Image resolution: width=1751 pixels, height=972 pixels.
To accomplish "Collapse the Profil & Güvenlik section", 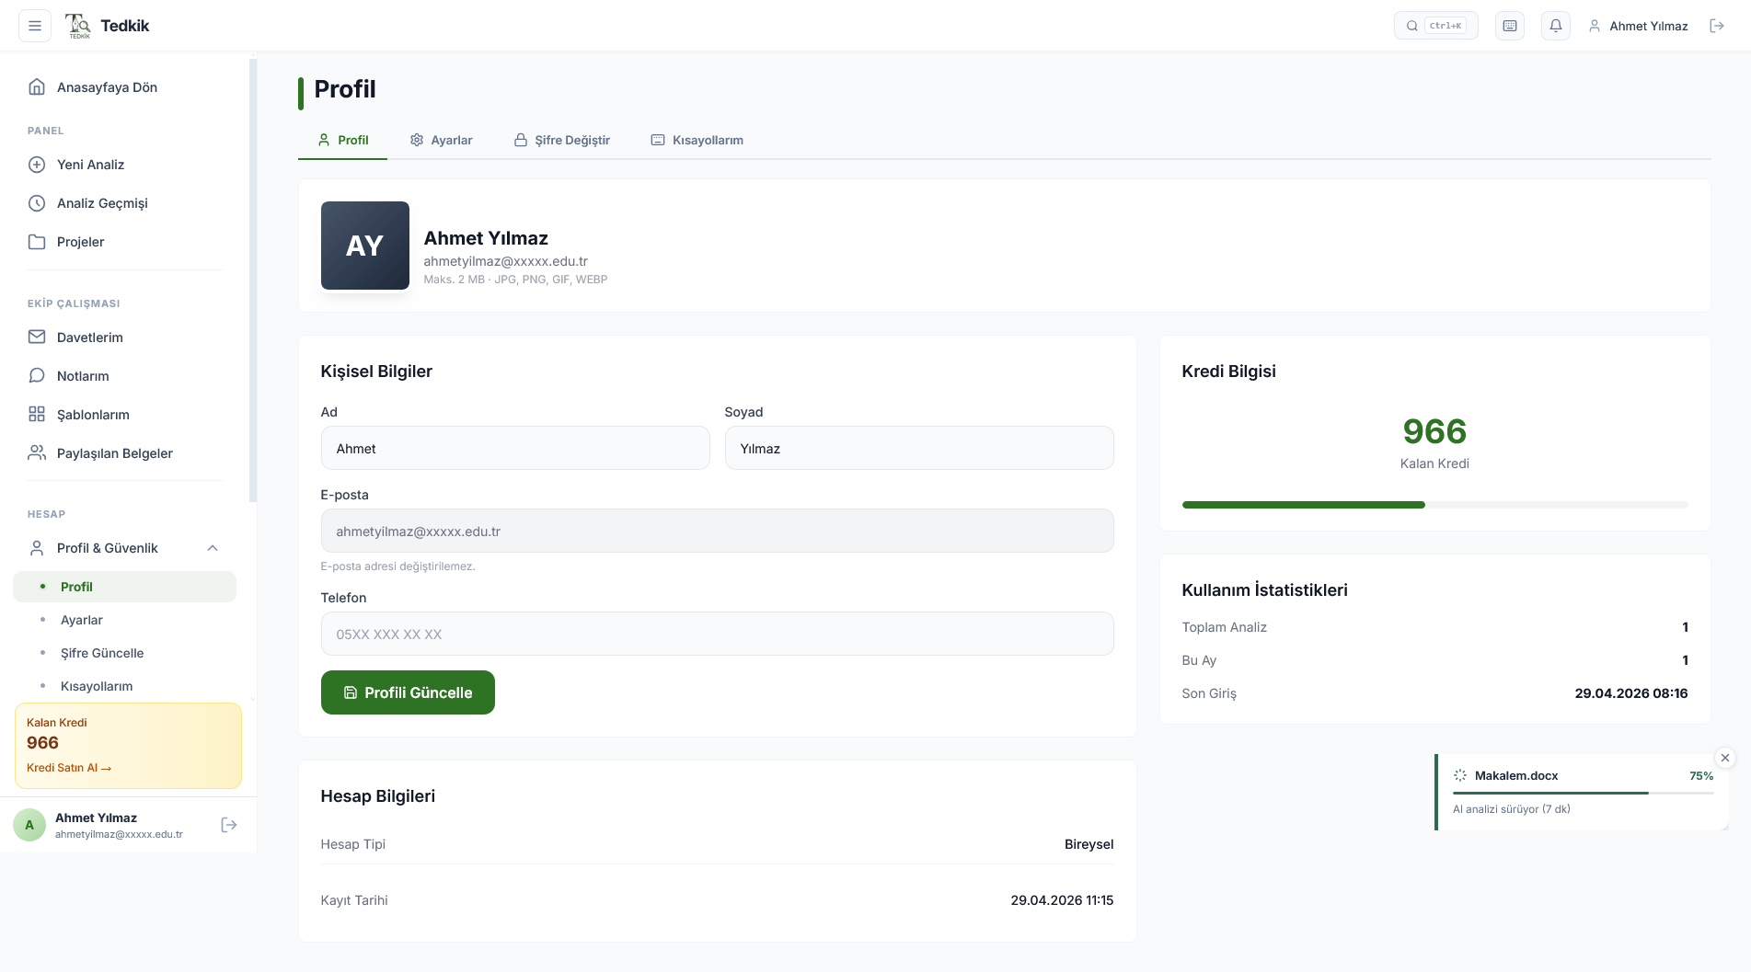I will click(x=213, y=548).
